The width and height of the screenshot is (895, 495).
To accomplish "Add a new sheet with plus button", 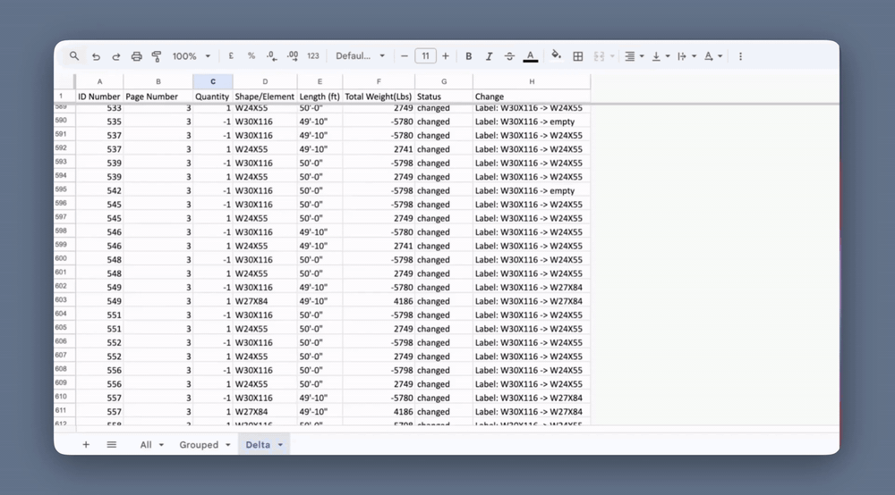I will point(86,445).
